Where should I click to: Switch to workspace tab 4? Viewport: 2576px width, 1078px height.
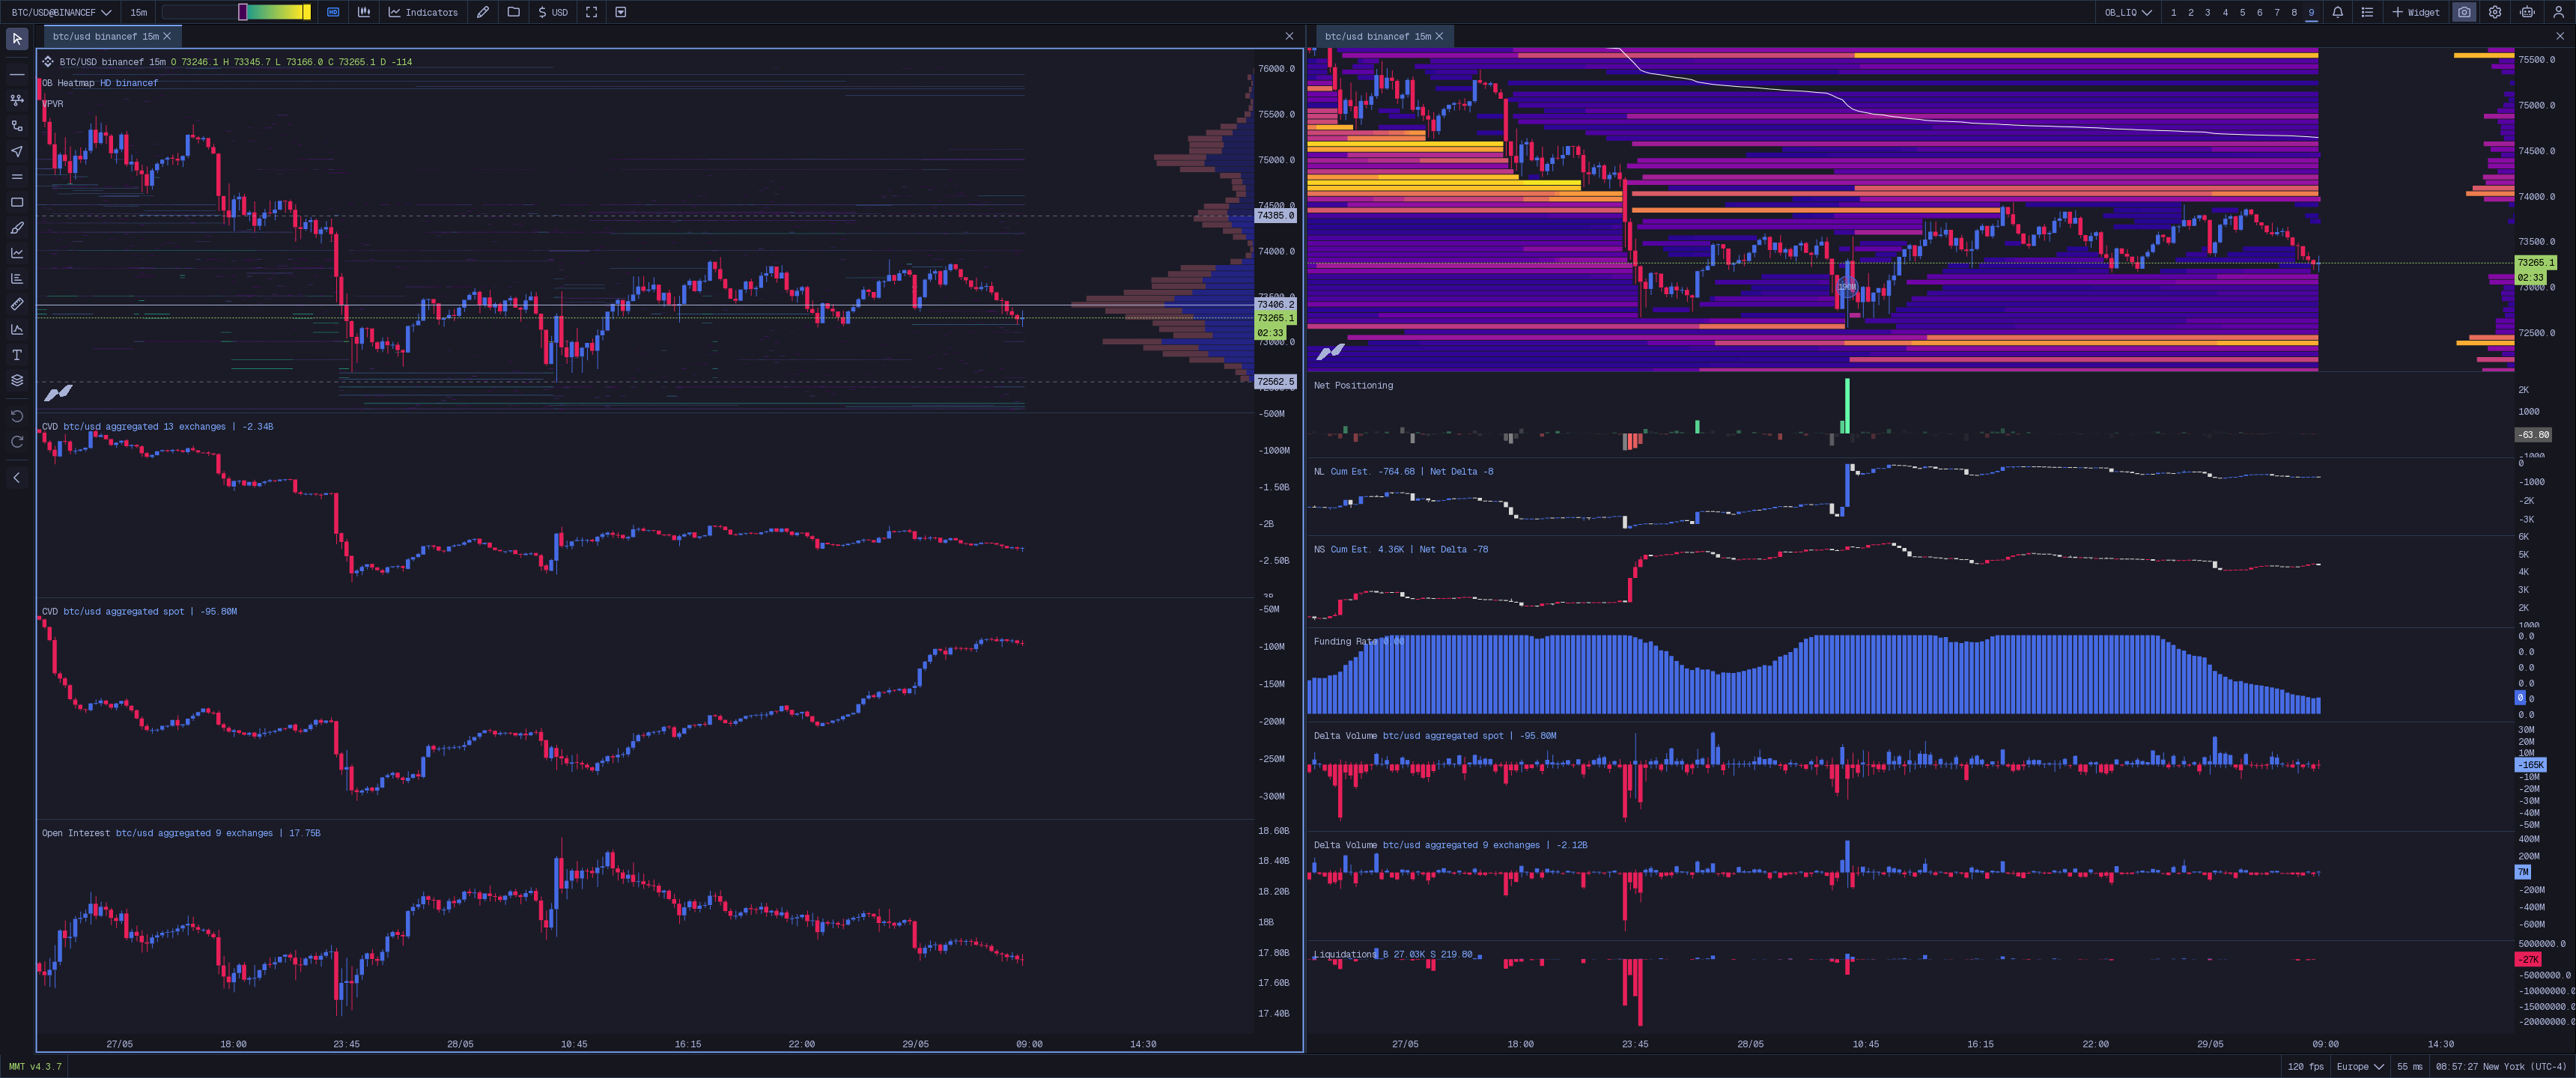pos(2225,12)
